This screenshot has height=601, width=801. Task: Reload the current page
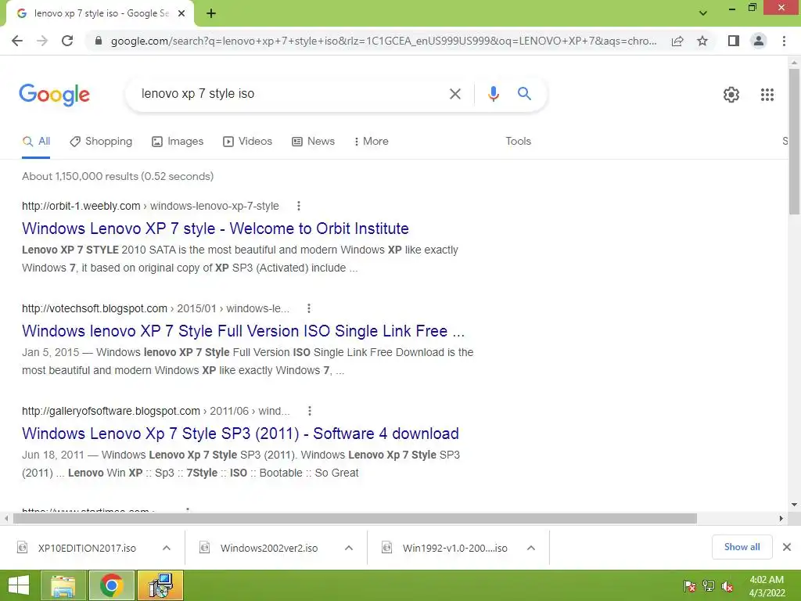67,41
